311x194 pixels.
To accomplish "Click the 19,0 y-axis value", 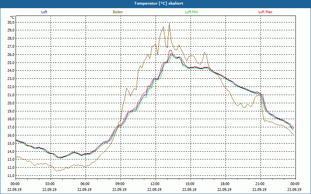I will 11,111.
